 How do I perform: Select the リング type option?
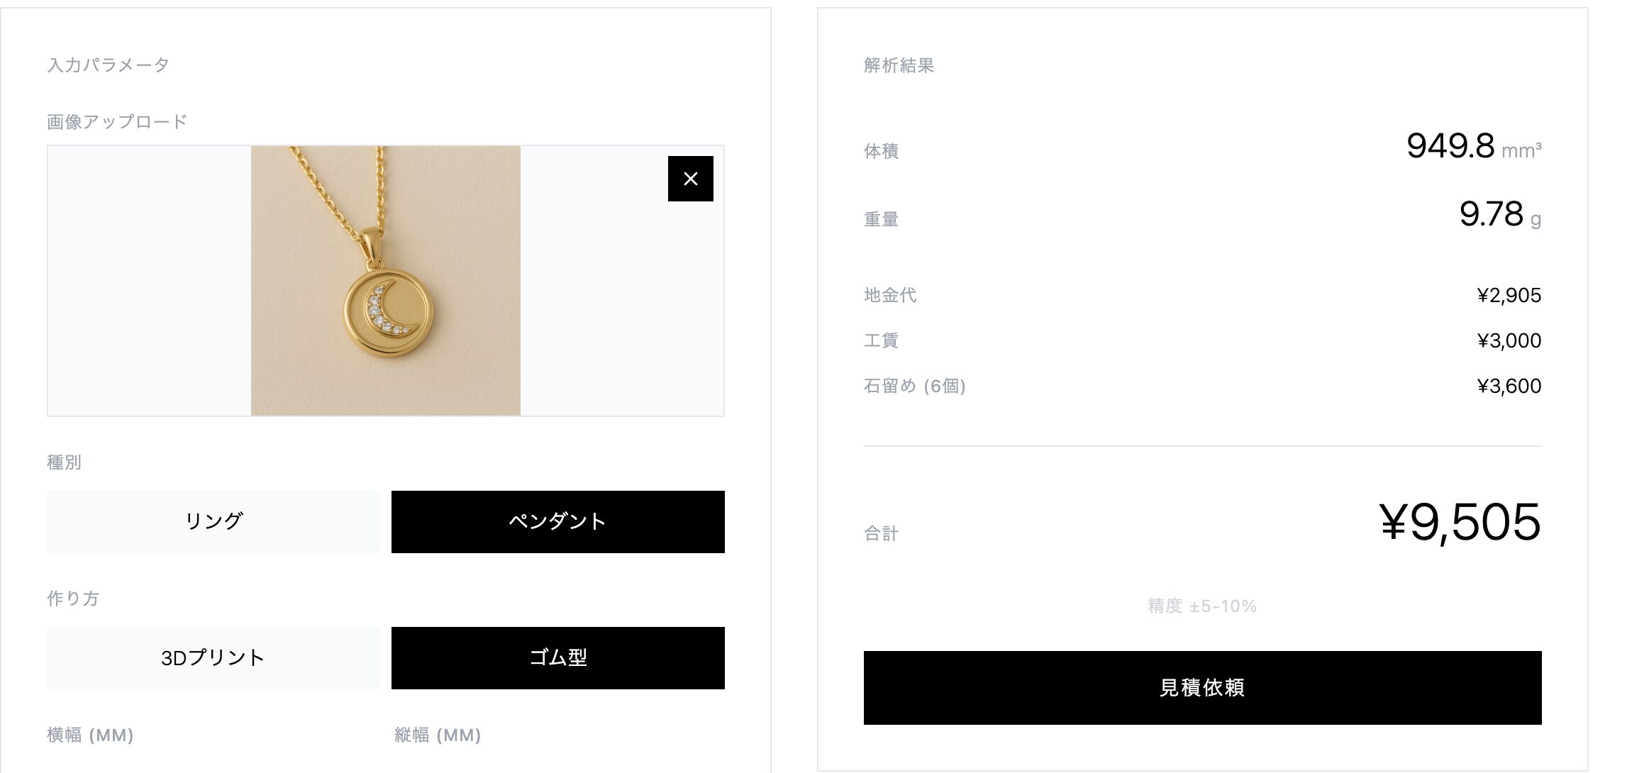pyautogui.click(x=213, y=522)
